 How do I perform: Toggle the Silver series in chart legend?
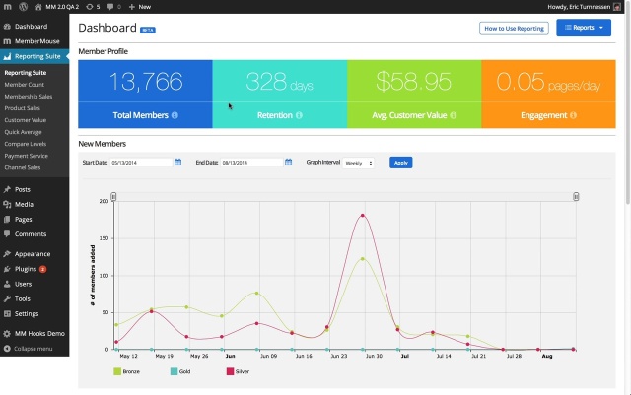pos(230,371)
